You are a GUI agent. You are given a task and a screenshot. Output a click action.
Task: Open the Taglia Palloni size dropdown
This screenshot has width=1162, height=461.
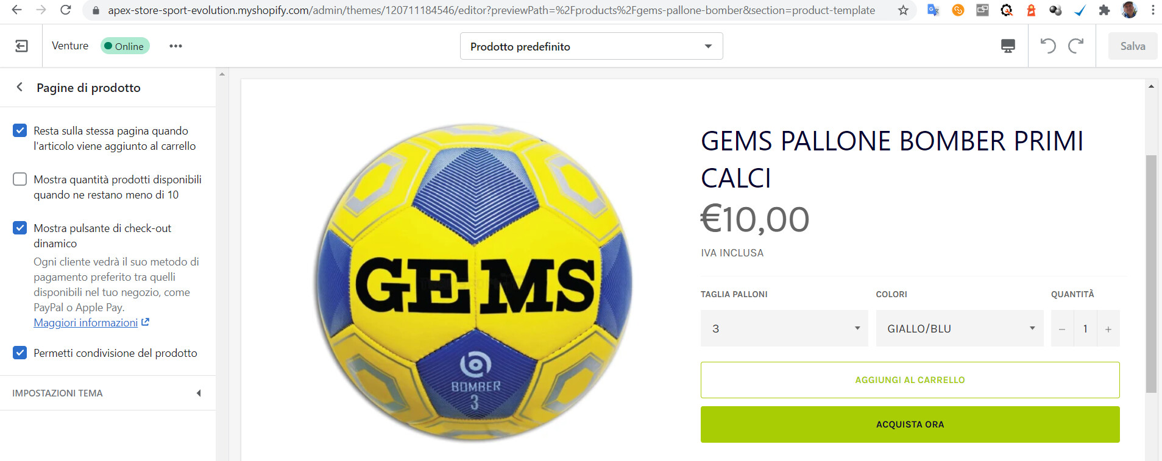[x=784, y=328]
